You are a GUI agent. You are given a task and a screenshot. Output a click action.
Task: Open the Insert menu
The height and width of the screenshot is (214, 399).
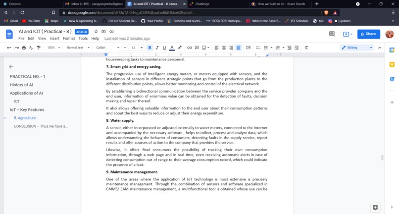(54, 39)
